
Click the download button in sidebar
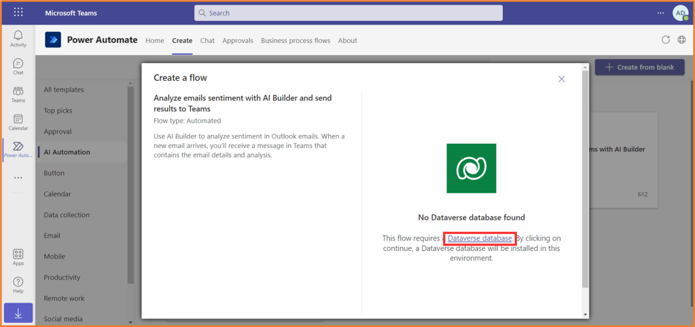(18, 313)
